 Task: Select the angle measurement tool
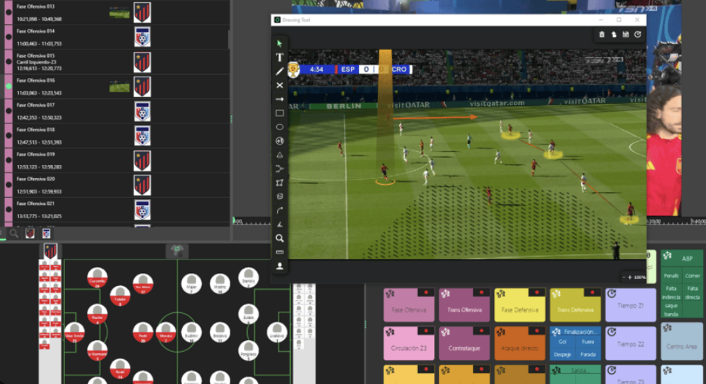coord(280,224)
